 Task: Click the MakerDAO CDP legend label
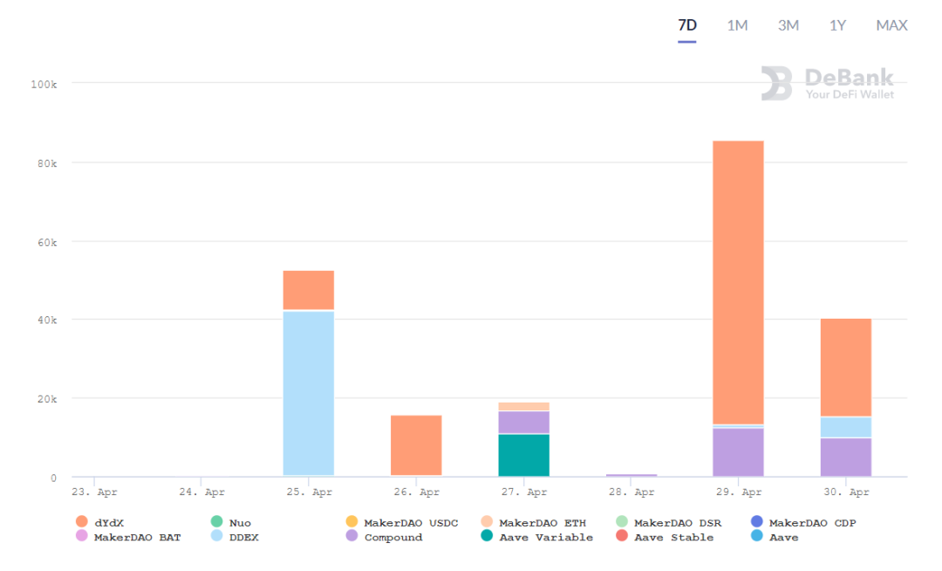click(x=812, y=523)
